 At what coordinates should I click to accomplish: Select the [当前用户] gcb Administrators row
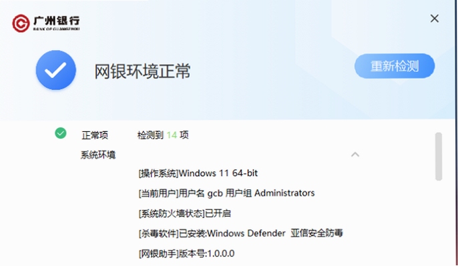pos(226,193)
